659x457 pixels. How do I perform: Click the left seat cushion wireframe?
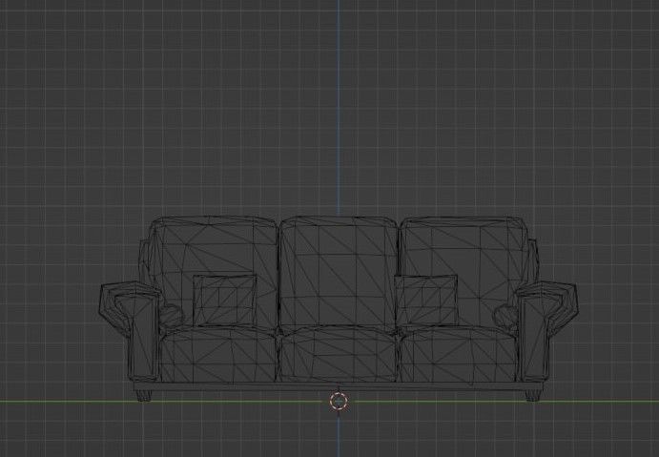click(217, 355)
